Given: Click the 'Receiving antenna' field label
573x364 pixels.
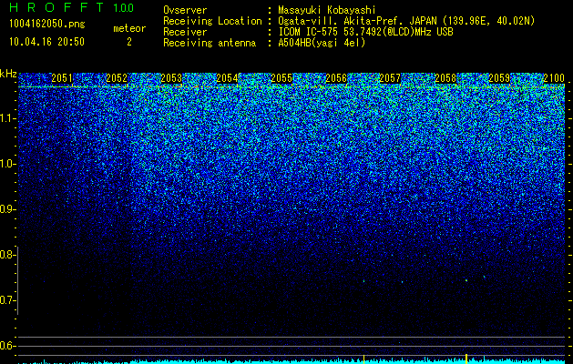Looking at the screenshot, I should click(x=210, y=43).
